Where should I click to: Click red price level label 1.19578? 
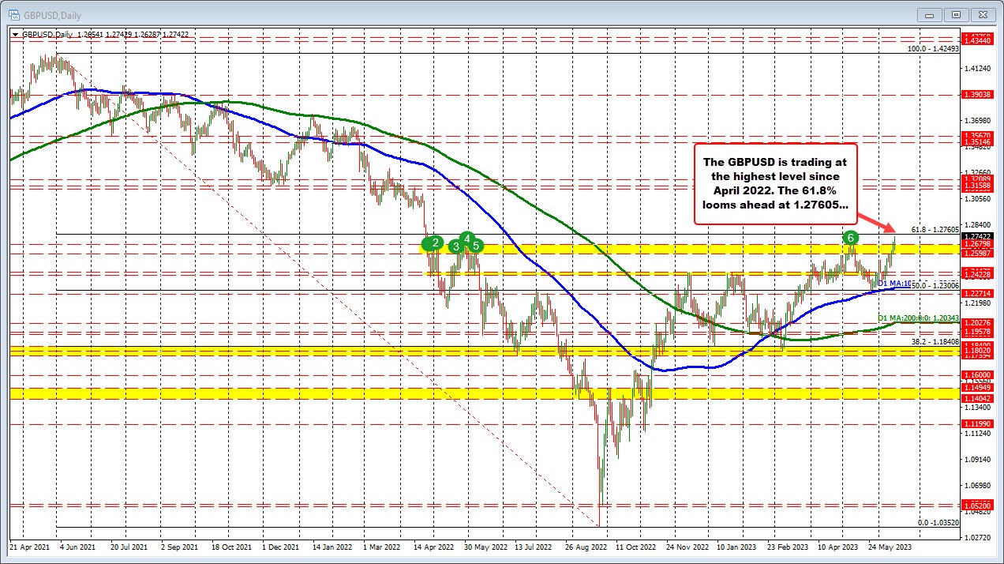(976, 331)
